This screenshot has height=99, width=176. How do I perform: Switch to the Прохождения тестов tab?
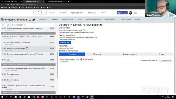pos(94,20)
